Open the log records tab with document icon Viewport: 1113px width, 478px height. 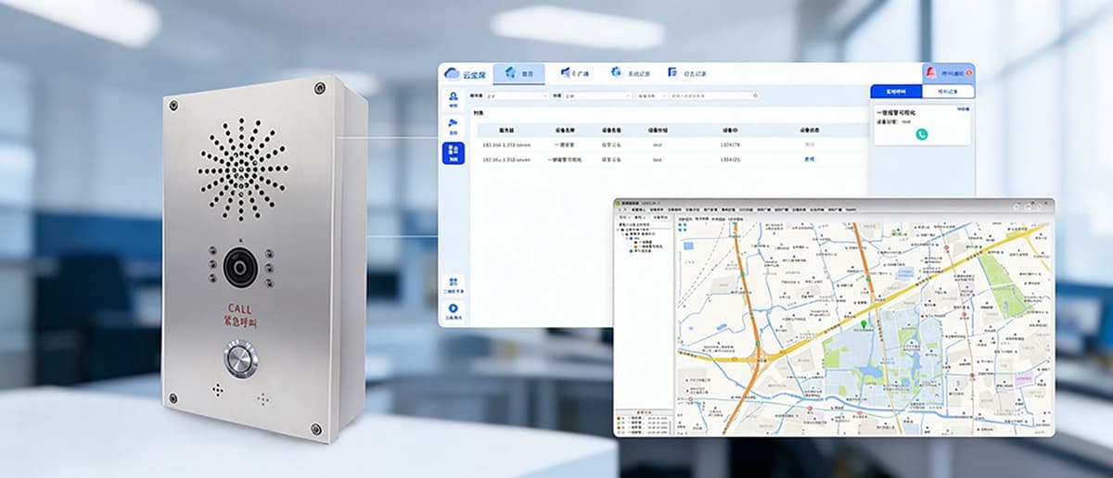(x=686, y=73)
